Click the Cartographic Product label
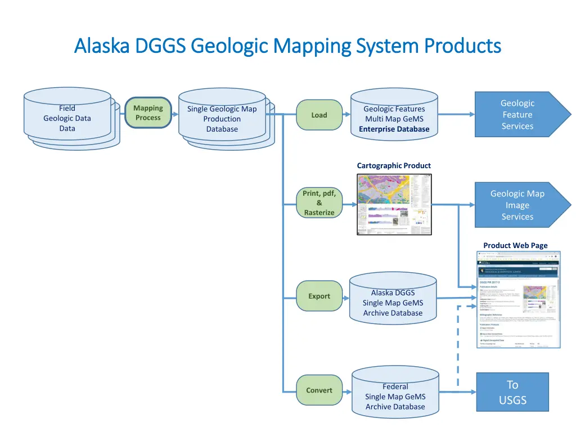The height and width of the screenshot is (432, 576). click(394, 165)
